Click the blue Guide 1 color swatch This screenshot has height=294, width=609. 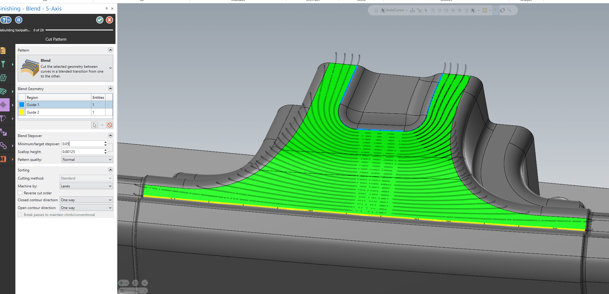pos(22,105)
